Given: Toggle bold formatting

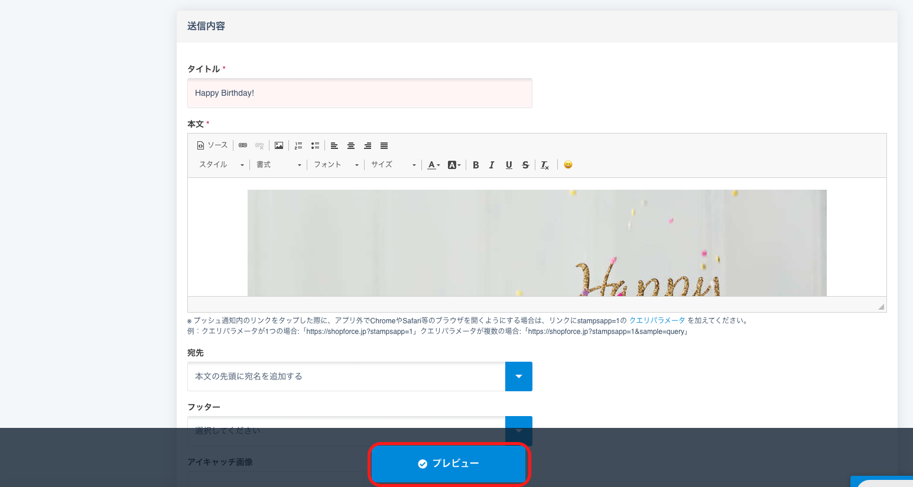Looking at the screenshot, I should coord(476,165).
